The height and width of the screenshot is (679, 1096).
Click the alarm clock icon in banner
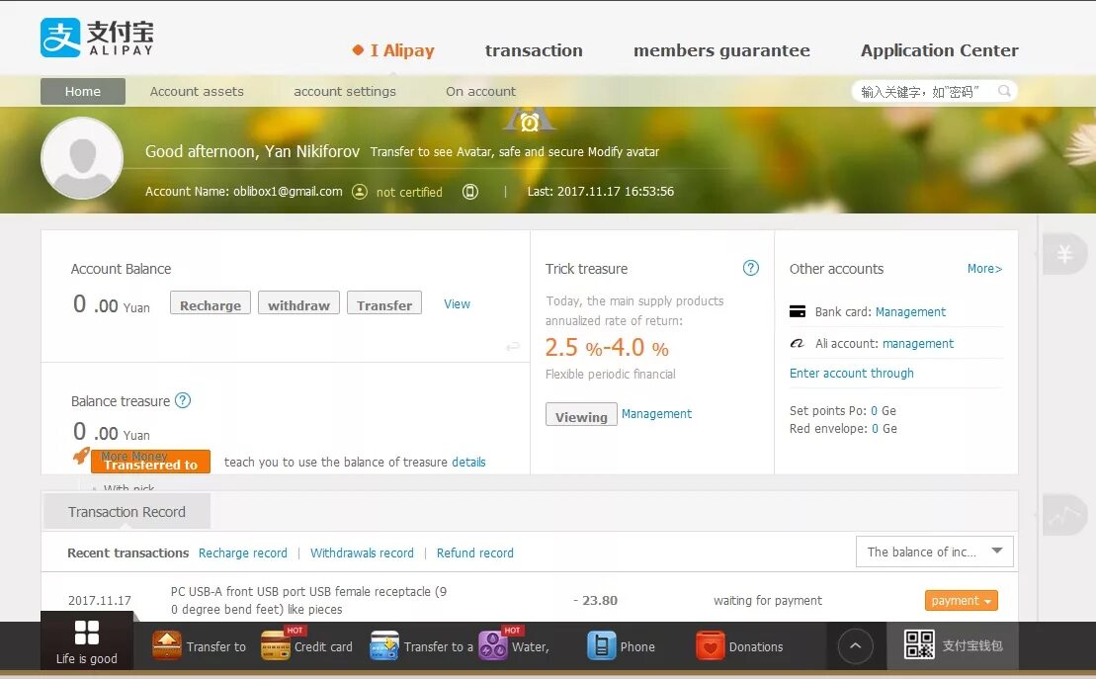coord(529,121)
